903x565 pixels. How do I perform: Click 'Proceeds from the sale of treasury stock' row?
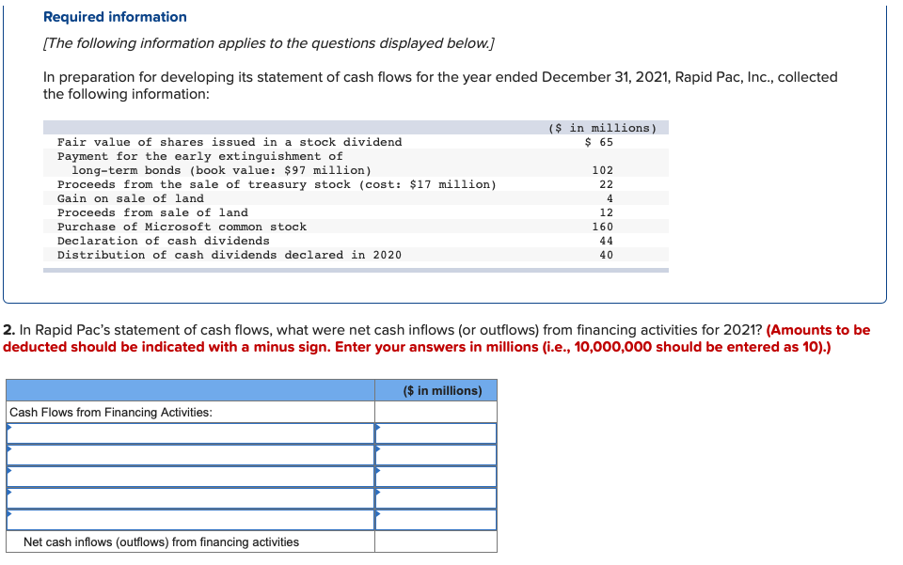pyautogui.click(x=356, y=184)
